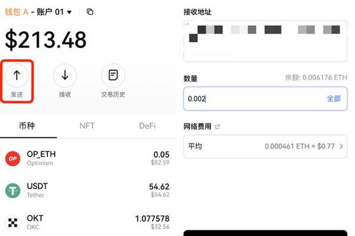The image size is (355, 236).
Task: Open the OKT token name
Action: pos(35,218)
